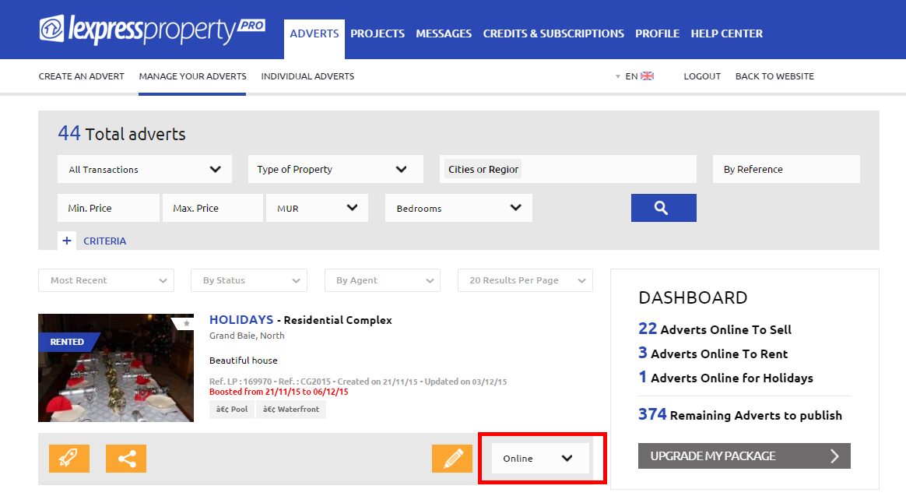Open the Most Recent sort dropdown
This screenshot has height=496, width=906.
(x=107, y=280)
